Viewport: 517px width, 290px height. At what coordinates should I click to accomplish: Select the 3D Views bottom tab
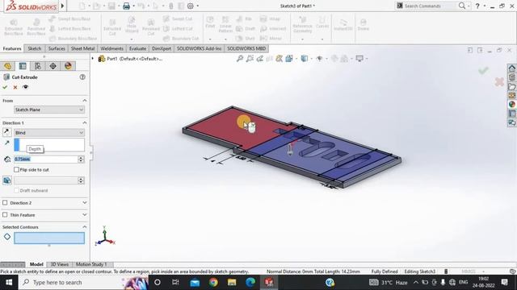coord(59,264)
